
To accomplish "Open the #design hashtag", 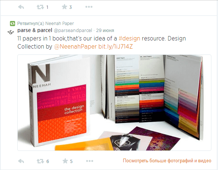I will pos(129,39).
